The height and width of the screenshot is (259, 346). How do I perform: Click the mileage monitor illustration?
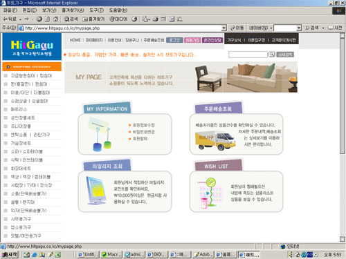click(x=96, y=191)
